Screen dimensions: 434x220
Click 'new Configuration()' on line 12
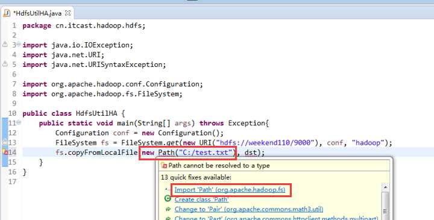[180, 133]
